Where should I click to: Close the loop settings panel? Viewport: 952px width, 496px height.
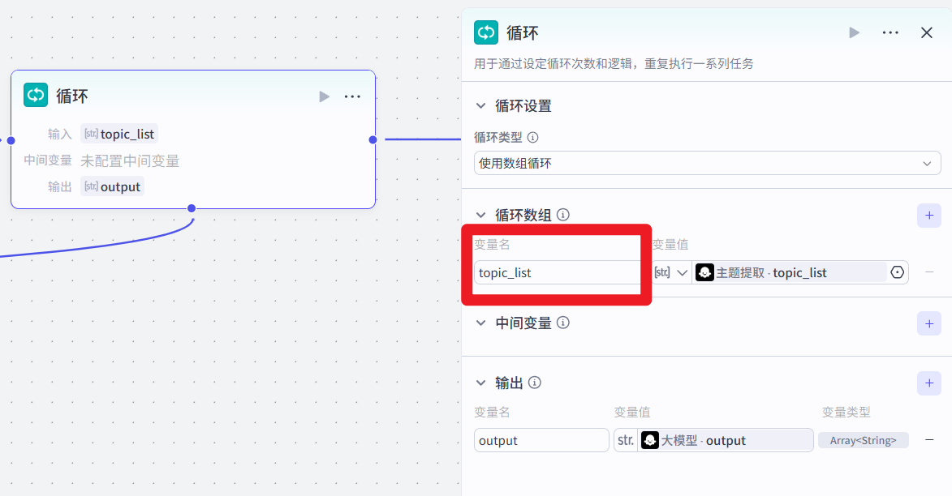coord(927,32)
